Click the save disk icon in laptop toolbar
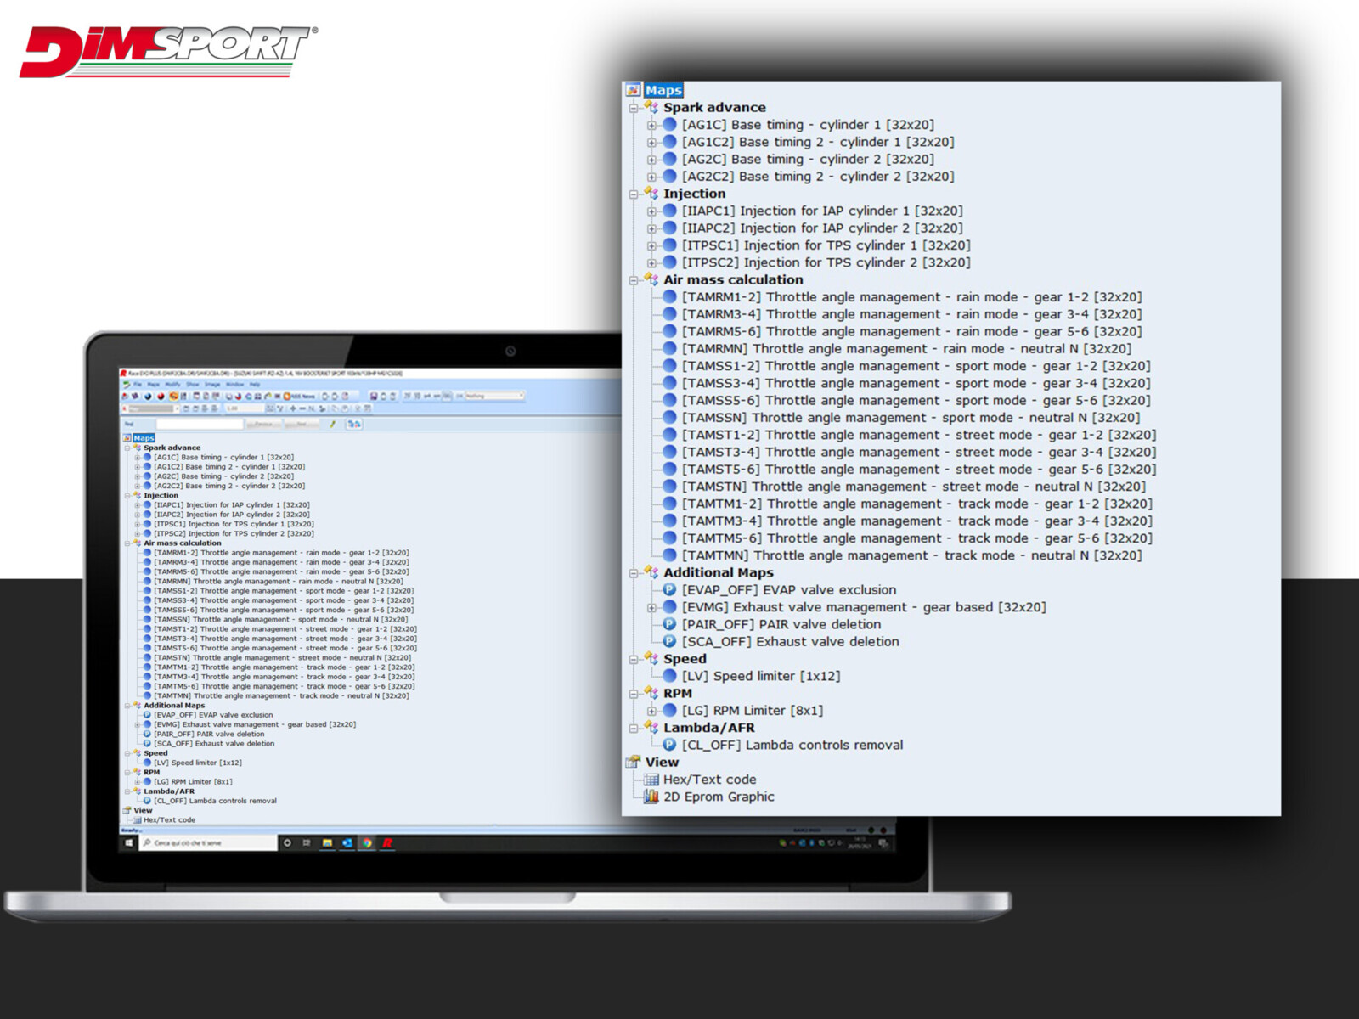 373,396
